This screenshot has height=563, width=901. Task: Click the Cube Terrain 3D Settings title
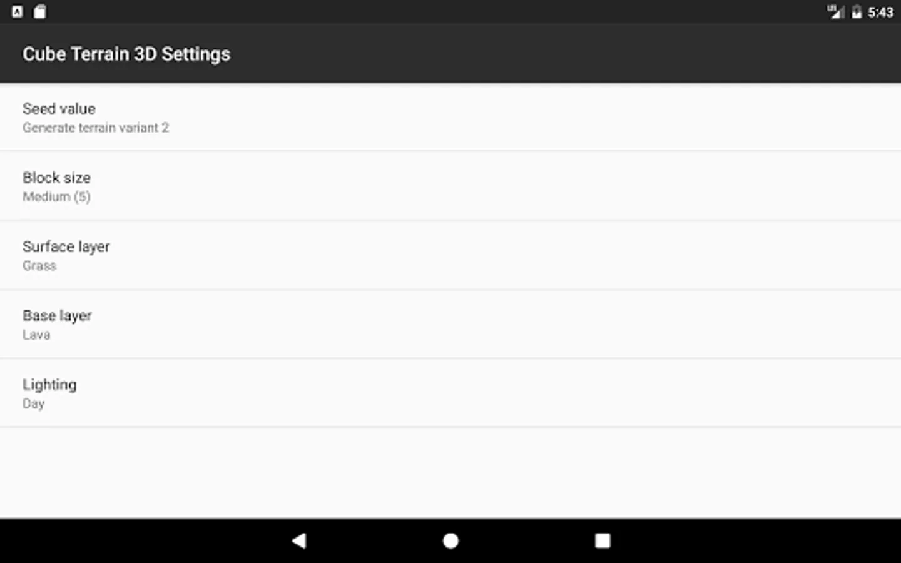126,54
